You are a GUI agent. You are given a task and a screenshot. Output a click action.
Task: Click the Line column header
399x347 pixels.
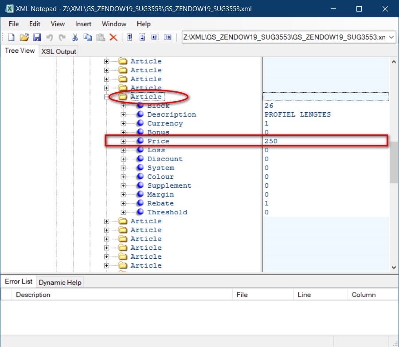321,295
